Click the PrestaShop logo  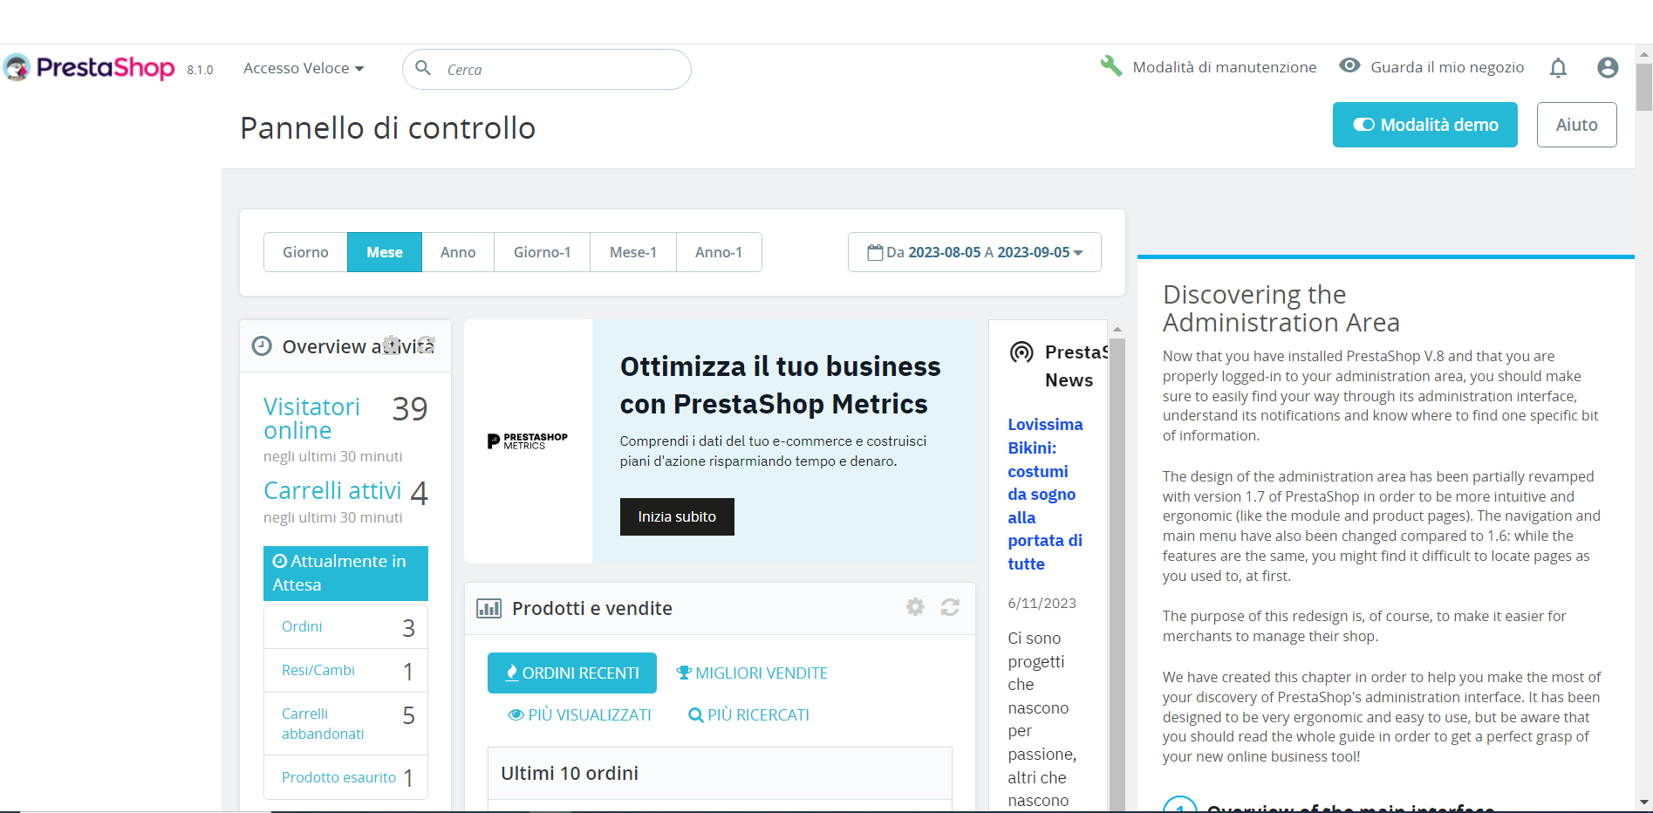(89, 68)
